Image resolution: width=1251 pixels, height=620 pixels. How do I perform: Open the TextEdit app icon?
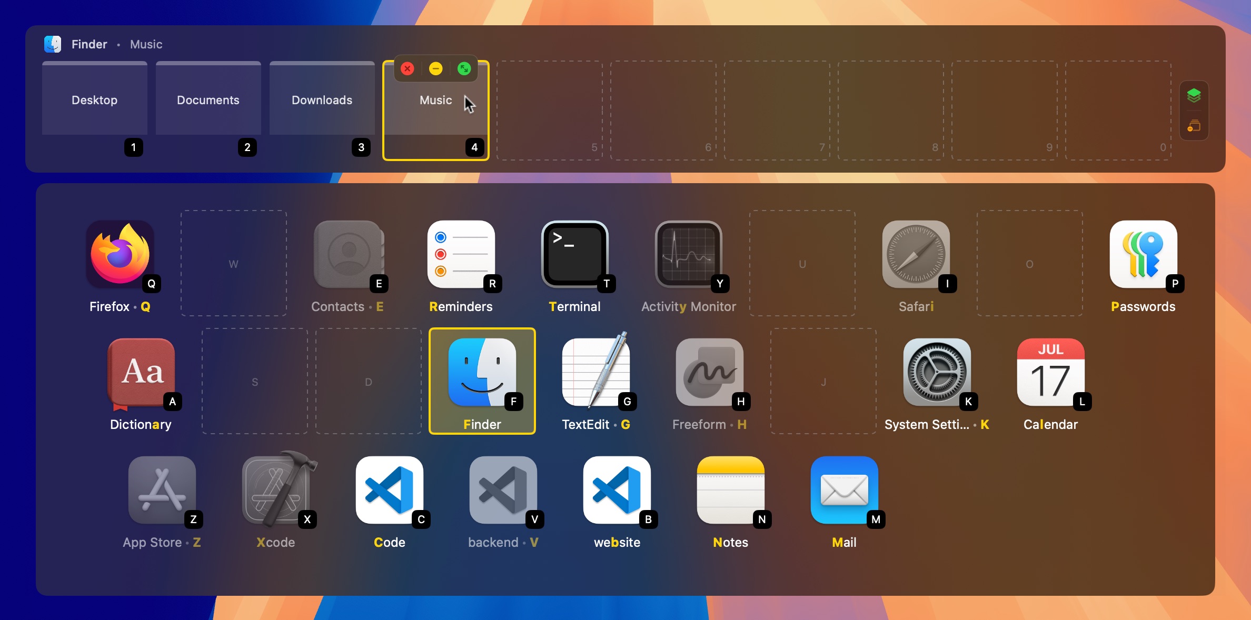tap(596, 372)
